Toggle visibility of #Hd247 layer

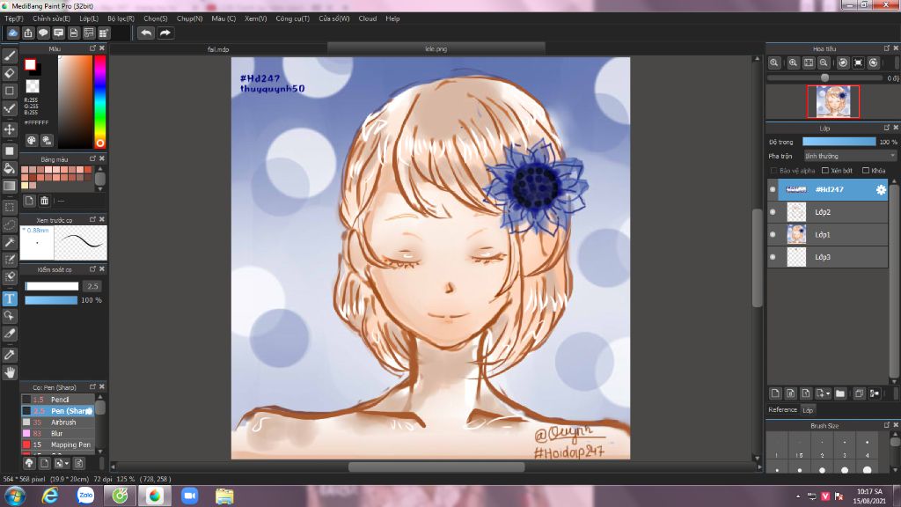pos(773,189)
